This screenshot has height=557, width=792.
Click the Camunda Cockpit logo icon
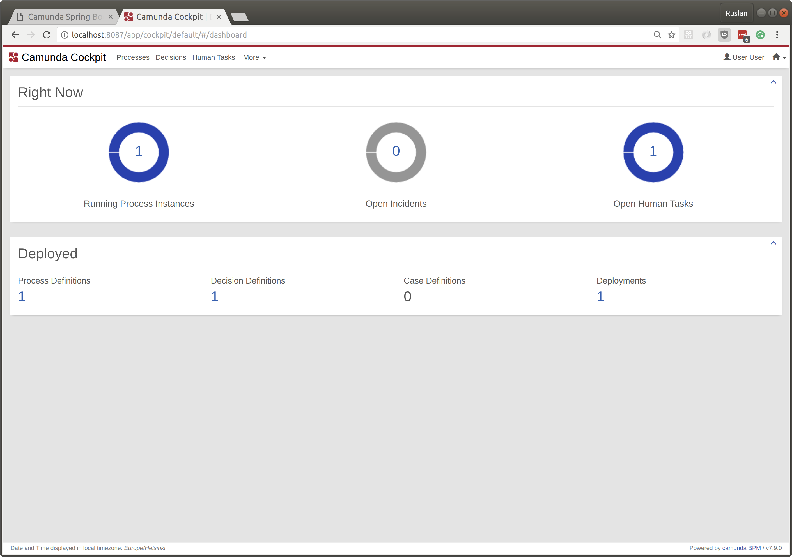[x=13, y=57]
